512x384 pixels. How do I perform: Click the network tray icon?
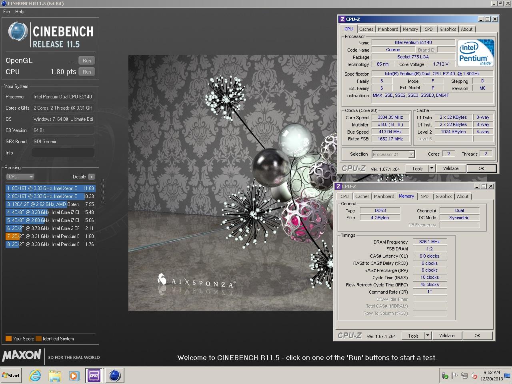click(464, 376)
